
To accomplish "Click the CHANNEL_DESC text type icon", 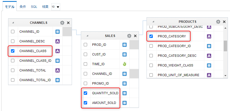I will coord(58,41).
